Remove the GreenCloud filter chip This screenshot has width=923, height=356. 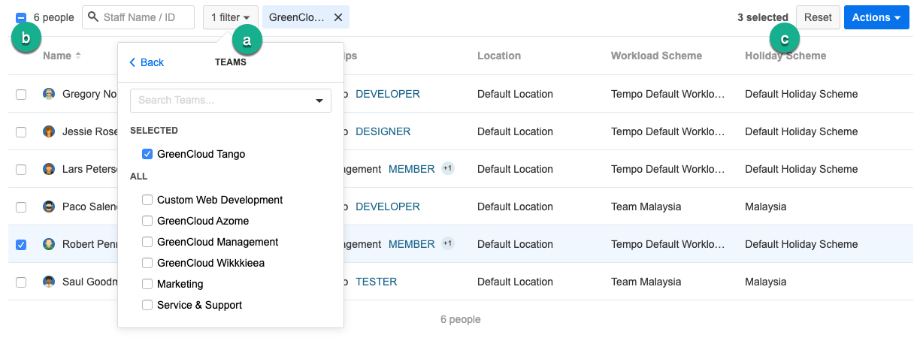coord(337,17)
